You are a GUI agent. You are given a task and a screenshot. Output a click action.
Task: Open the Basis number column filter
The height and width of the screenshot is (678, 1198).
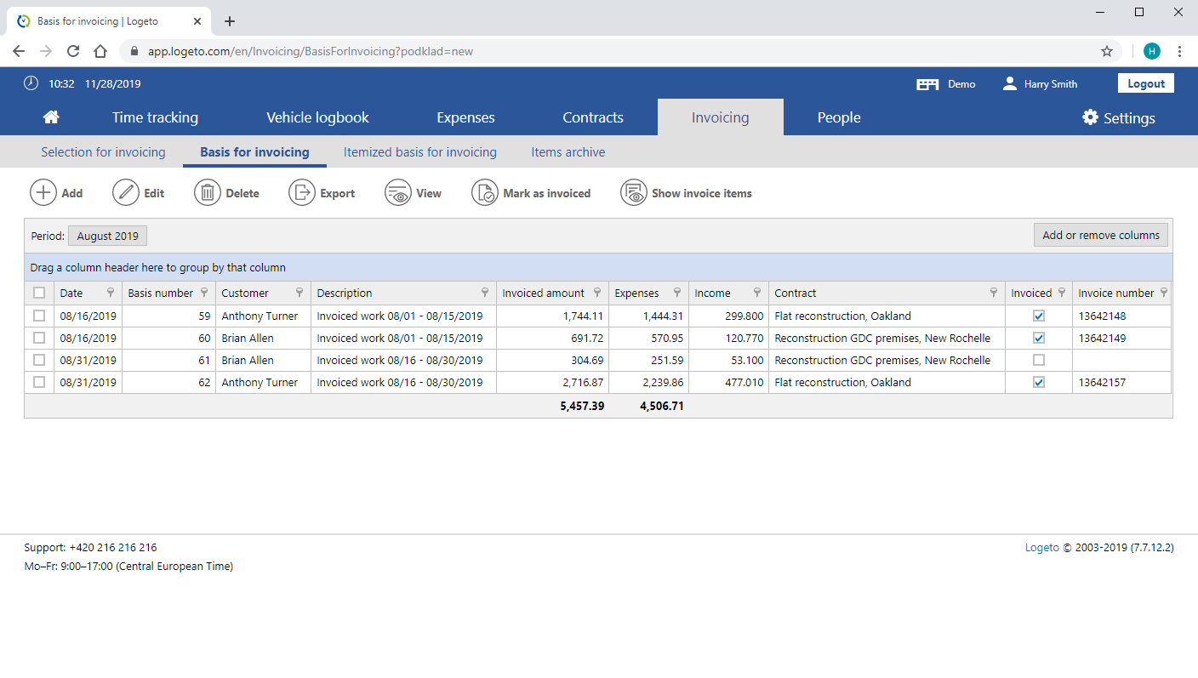(203, 293)
